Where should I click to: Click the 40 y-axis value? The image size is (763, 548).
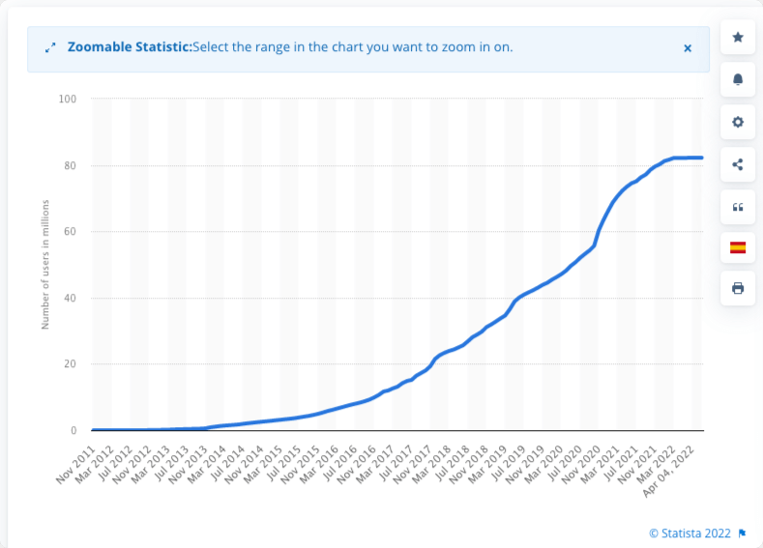pos(70,298)
